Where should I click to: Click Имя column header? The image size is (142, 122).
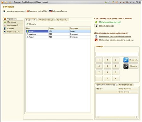point(37,28)
